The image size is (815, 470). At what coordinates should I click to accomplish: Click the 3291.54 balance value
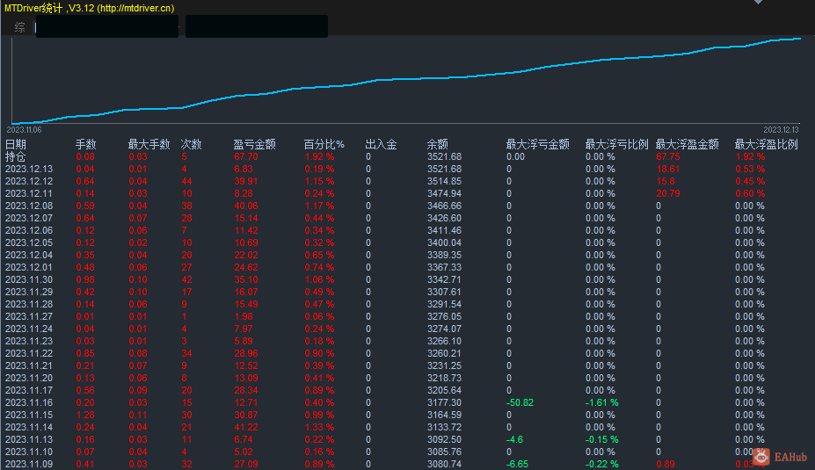444,304
